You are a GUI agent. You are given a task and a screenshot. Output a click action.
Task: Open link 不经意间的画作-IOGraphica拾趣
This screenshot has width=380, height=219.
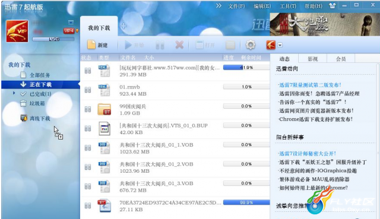click(318, 171)
